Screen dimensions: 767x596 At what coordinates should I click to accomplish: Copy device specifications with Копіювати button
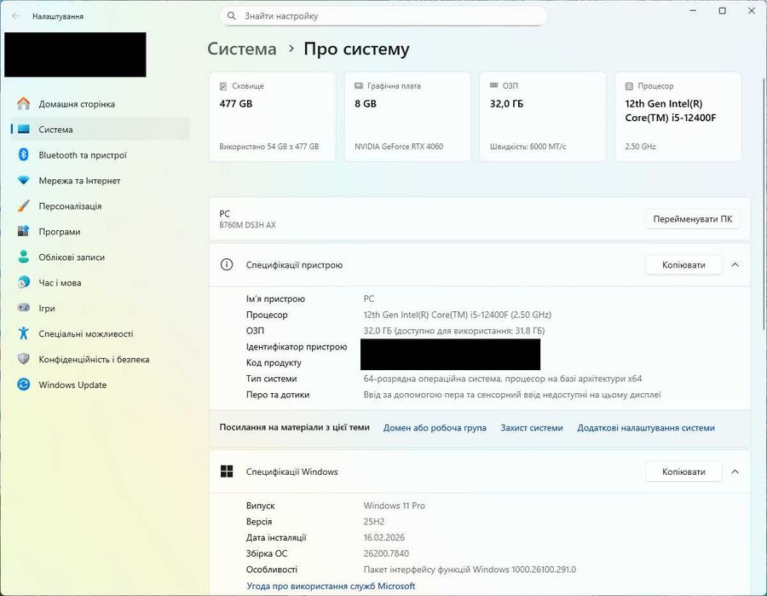pyautogui.click(x=683, y=264)
